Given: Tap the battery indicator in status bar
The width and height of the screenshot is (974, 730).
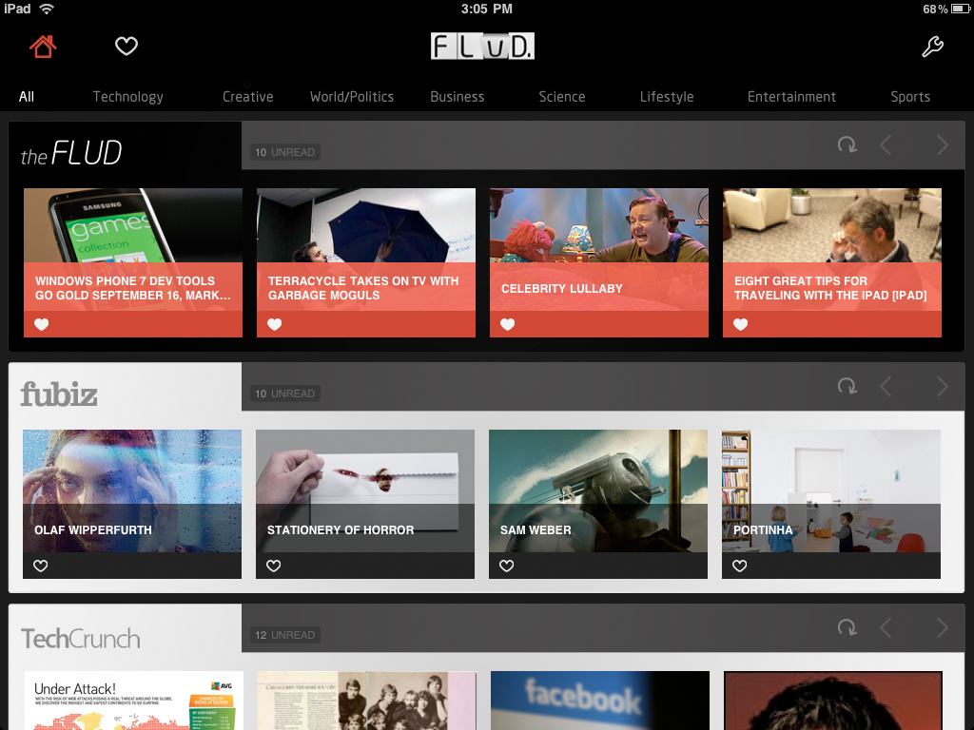Looking at the screenshot, I should 961,9.
